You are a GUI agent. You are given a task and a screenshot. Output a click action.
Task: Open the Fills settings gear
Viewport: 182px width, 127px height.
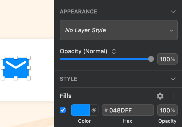click(160, 96)
